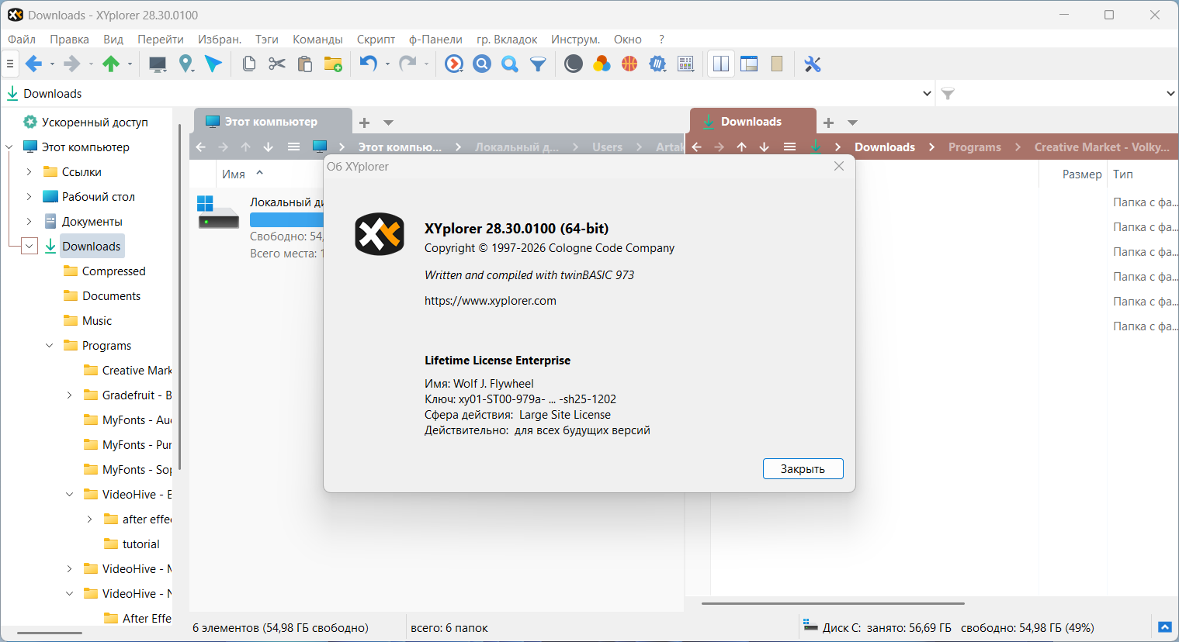
Task: Click the Undo arrow icon
Action: click(x=369, y=64)
